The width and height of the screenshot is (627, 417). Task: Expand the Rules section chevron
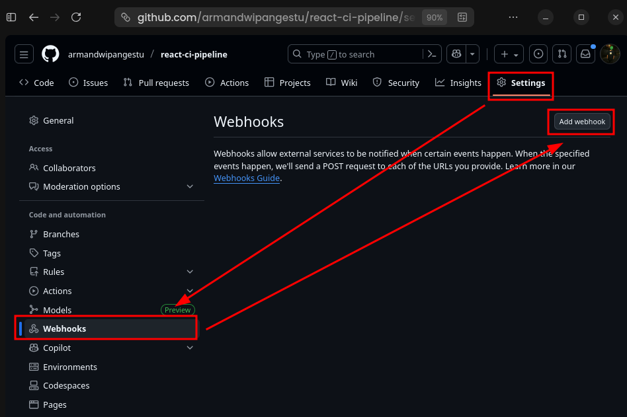pyautogui.click(x=190, y=272)
